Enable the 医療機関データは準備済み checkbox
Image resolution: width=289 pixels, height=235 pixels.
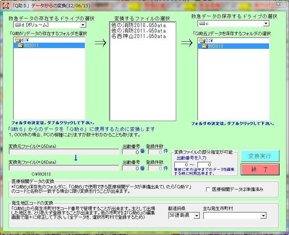pos(208,189)
